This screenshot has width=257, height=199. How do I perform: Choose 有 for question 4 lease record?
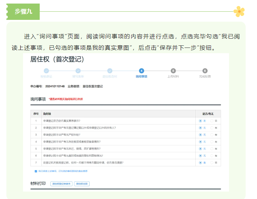coord(212,142)
